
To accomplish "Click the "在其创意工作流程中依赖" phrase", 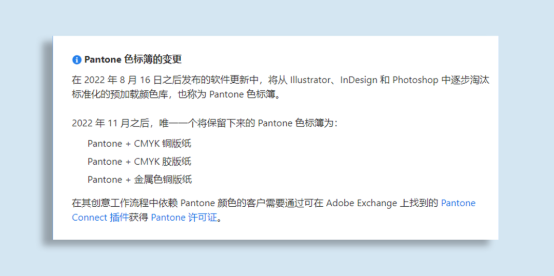I will point(125,203).
